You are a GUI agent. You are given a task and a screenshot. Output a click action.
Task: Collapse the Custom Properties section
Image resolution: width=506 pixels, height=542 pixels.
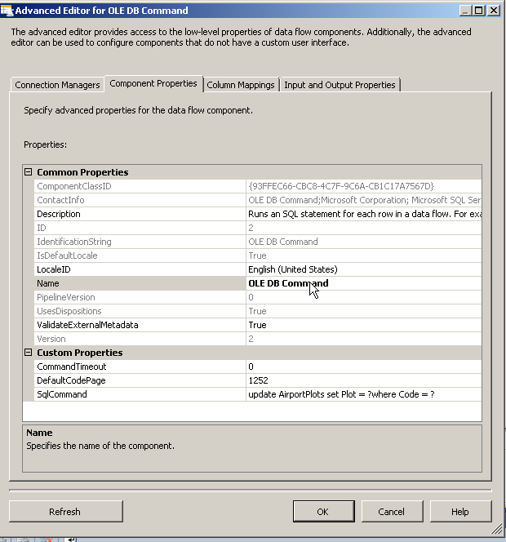coord(29,353)
